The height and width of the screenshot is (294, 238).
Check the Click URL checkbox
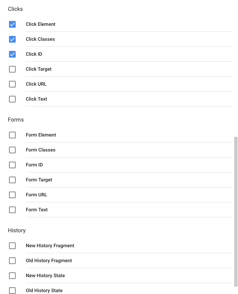(x=12, y=84)
